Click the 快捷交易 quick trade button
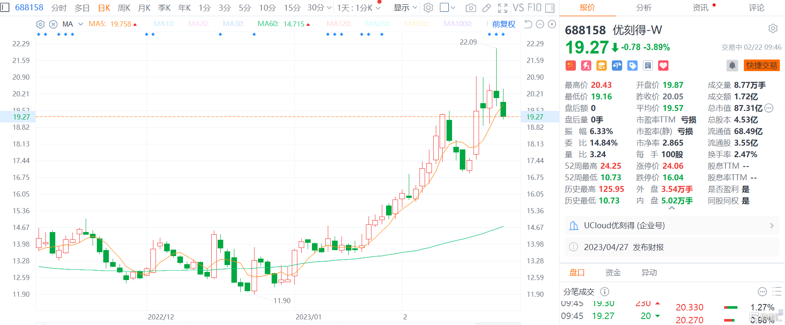The width and height of the screenshot is (785, 325). [x=761, y=66]
